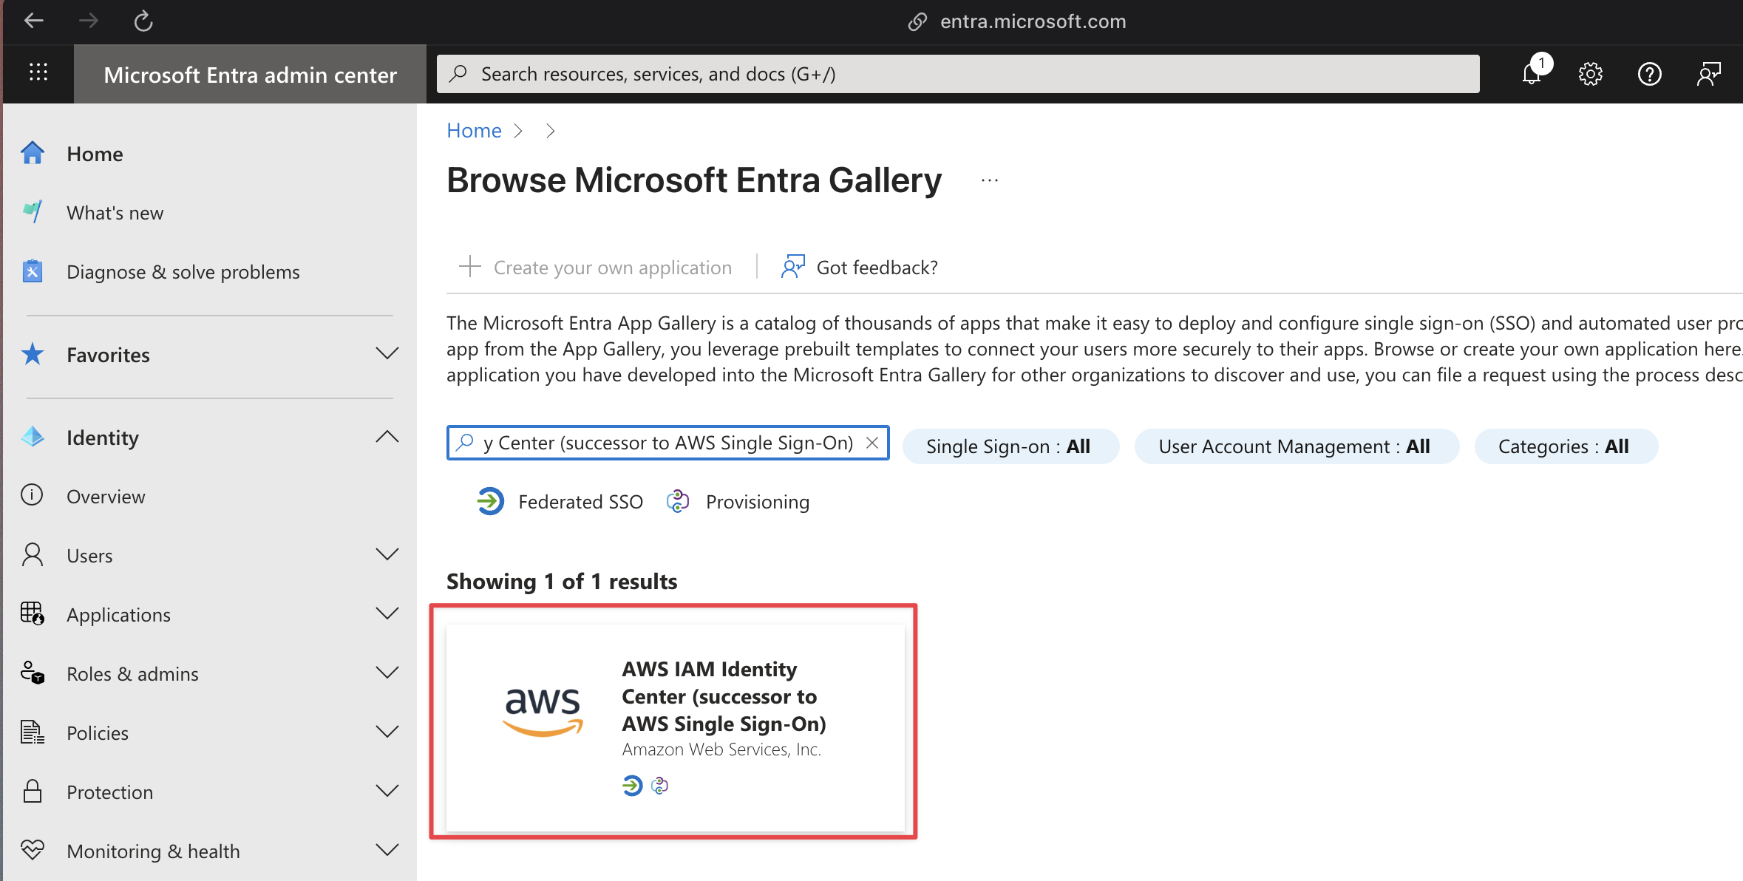Image resolution: width=1743 pixels, height=881 pixels.
Task: Click the Applications grid icon
Action: 33,613
